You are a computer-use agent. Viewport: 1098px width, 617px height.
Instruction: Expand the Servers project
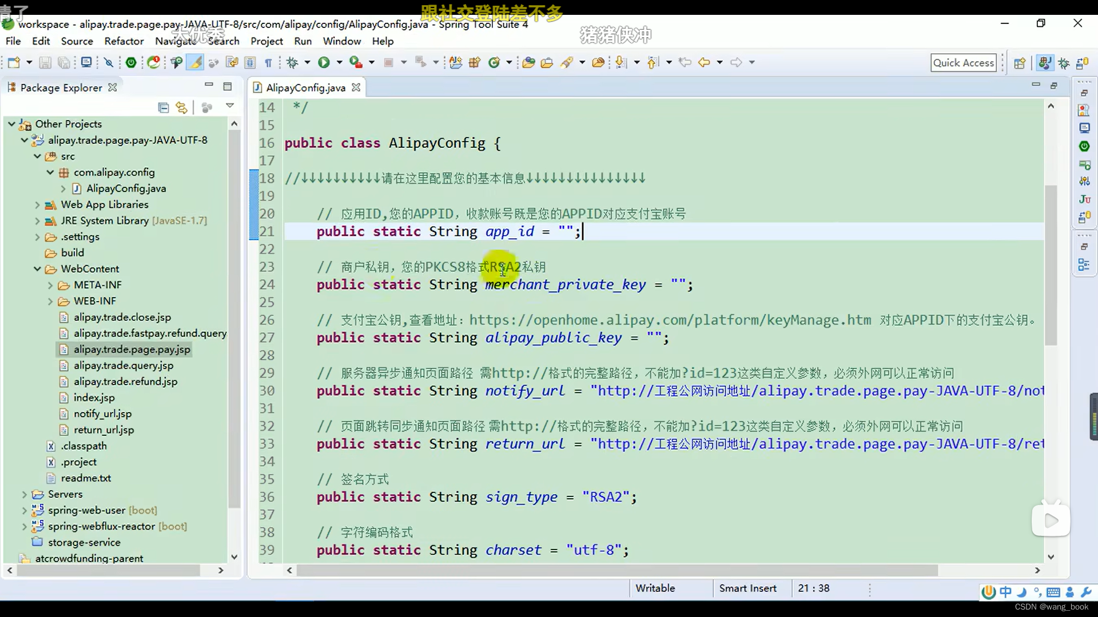(x=24, y=494)
